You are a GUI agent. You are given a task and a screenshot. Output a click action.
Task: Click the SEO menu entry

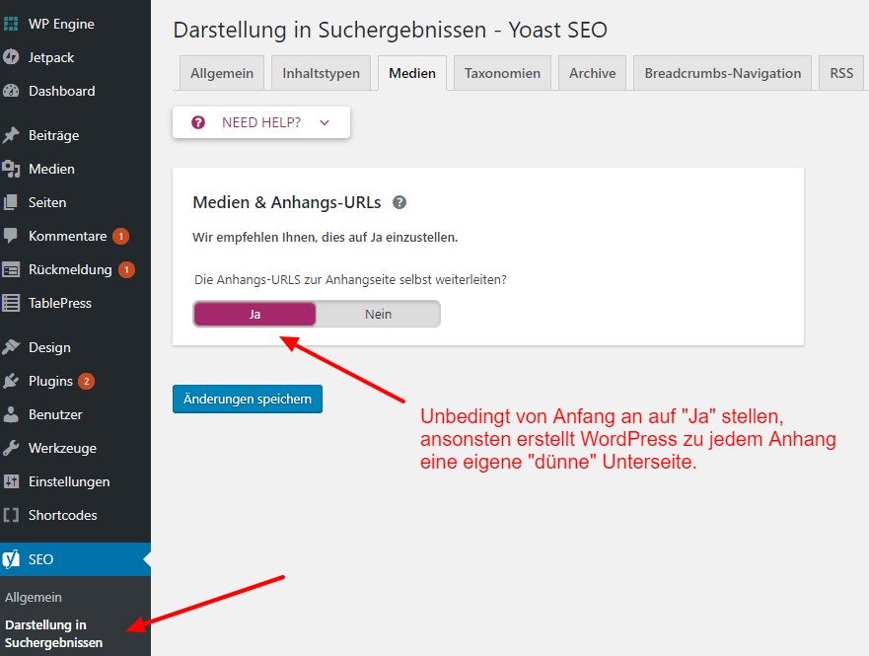(x=75, y=559)
